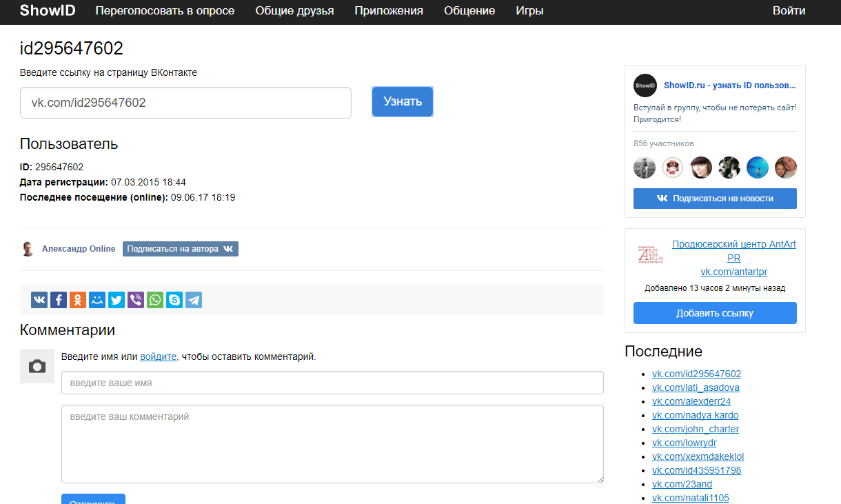Open vk.com/nadya.kardo recent link
Screen dimensions: 841x504
click(695, 415)
